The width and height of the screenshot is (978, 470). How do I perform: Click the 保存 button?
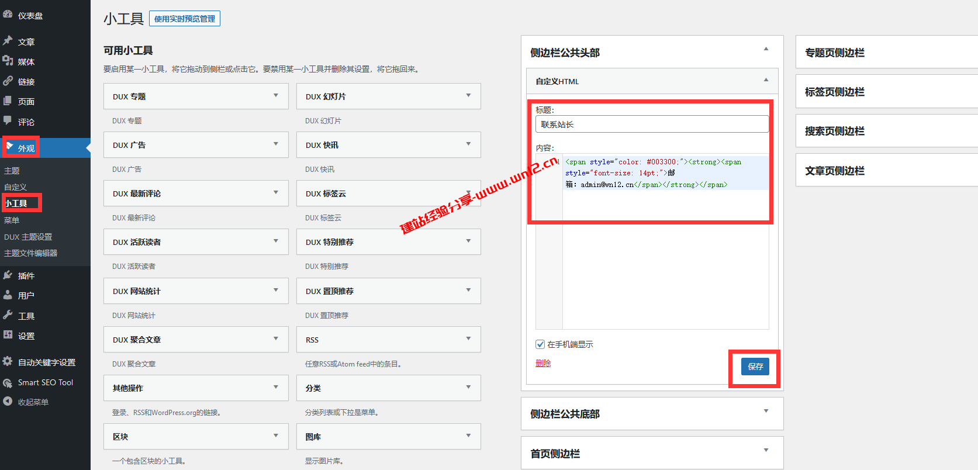coord(755,367)
